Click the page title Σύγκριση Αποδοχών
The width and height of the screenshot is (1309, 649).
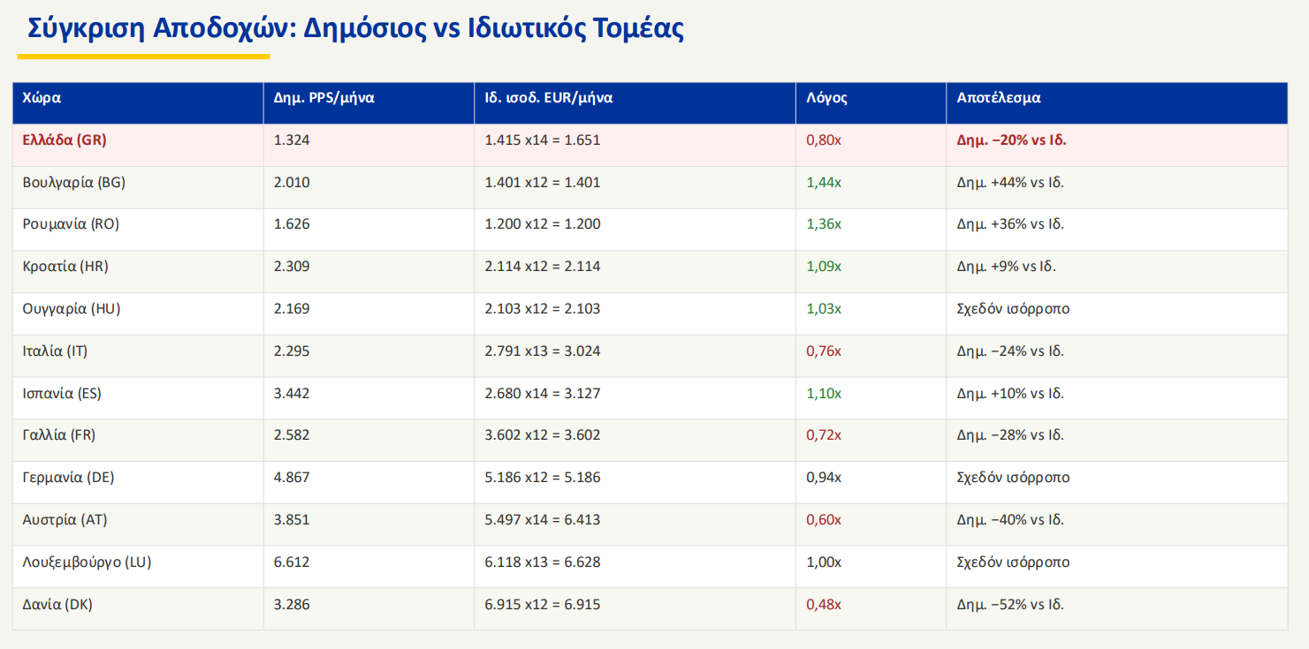(x=355, y=28)
